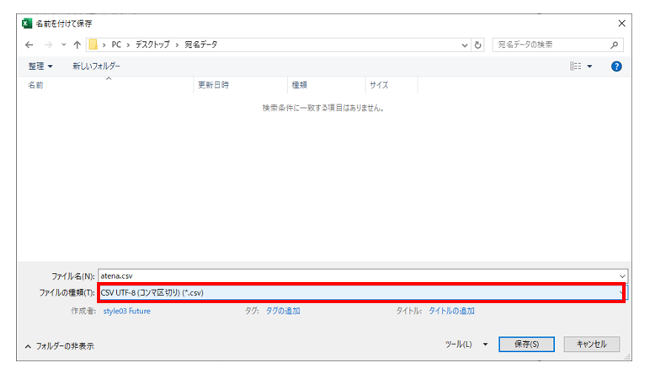
Task: Click the タグの追加 link
Action: (283, 311)
